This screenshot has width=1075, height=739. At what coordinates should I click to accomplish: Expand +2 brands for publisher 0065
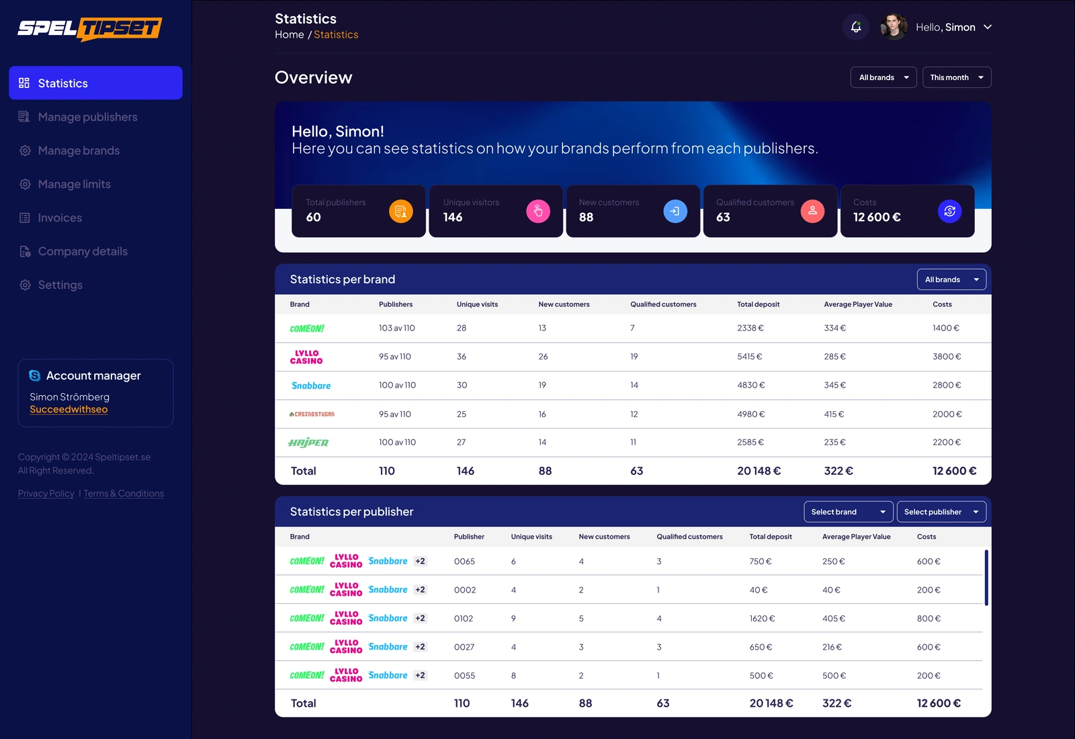tap(420, 561)
